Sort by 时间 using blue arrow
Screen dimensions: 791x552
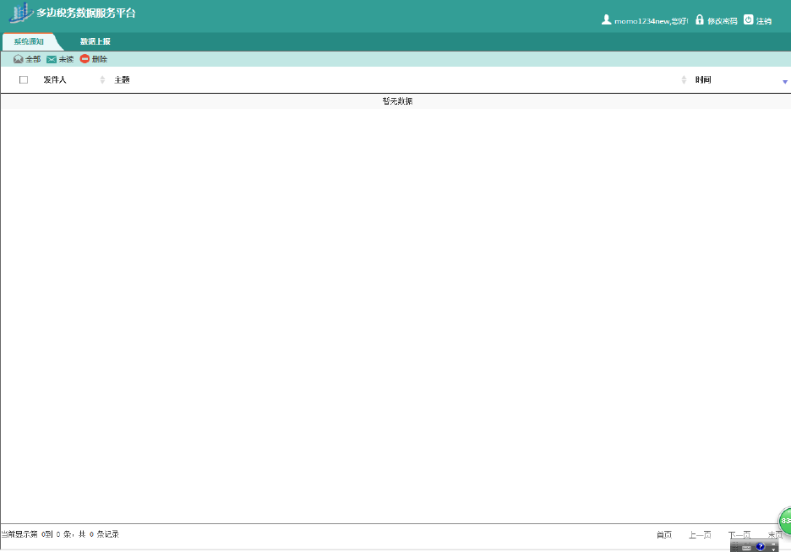(785, 82)
